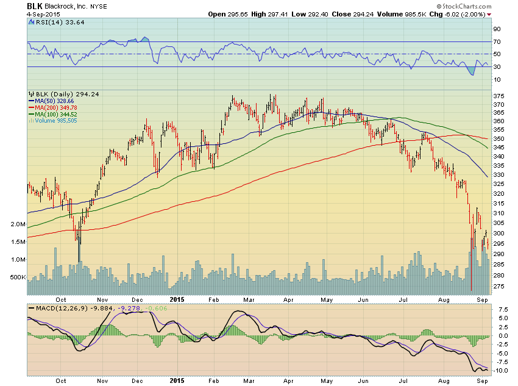Screen dimensions: 518x386
Task: Click the Jun label under the price panel
Action: click(363, 300)
